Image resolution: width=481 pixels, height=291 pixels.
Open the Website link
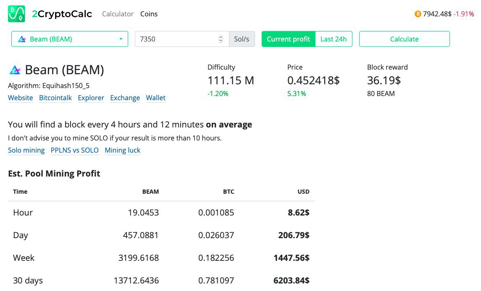pos(21,98)
